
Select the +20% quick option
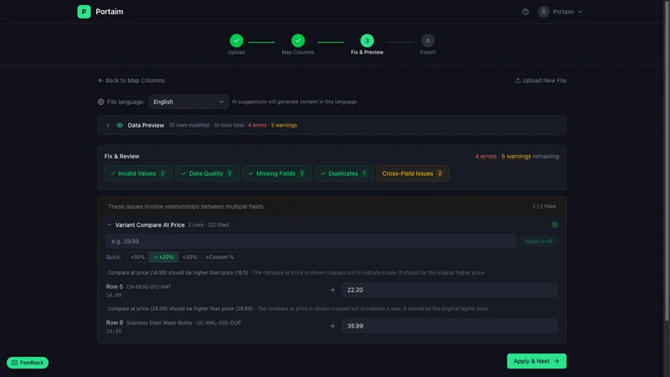[163, 257]
